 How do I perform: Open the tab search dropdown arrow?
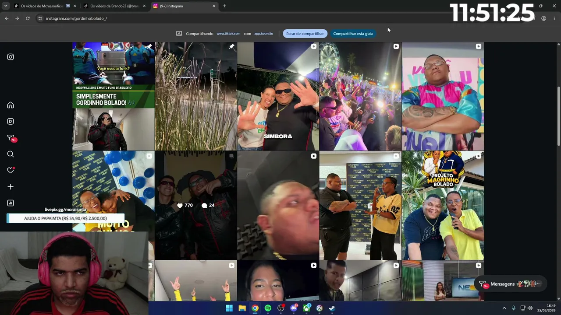click(5, 6)
